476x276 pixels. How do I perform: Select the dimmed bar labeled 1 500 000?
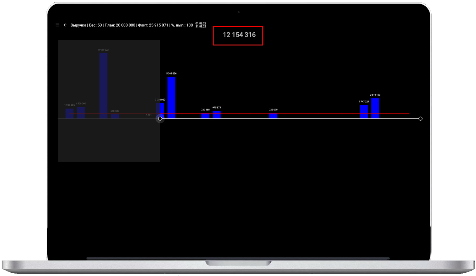(x=81, y=113)
